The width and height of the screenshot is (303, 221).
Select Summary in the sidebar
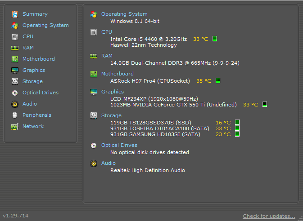(x=35, y=14)
